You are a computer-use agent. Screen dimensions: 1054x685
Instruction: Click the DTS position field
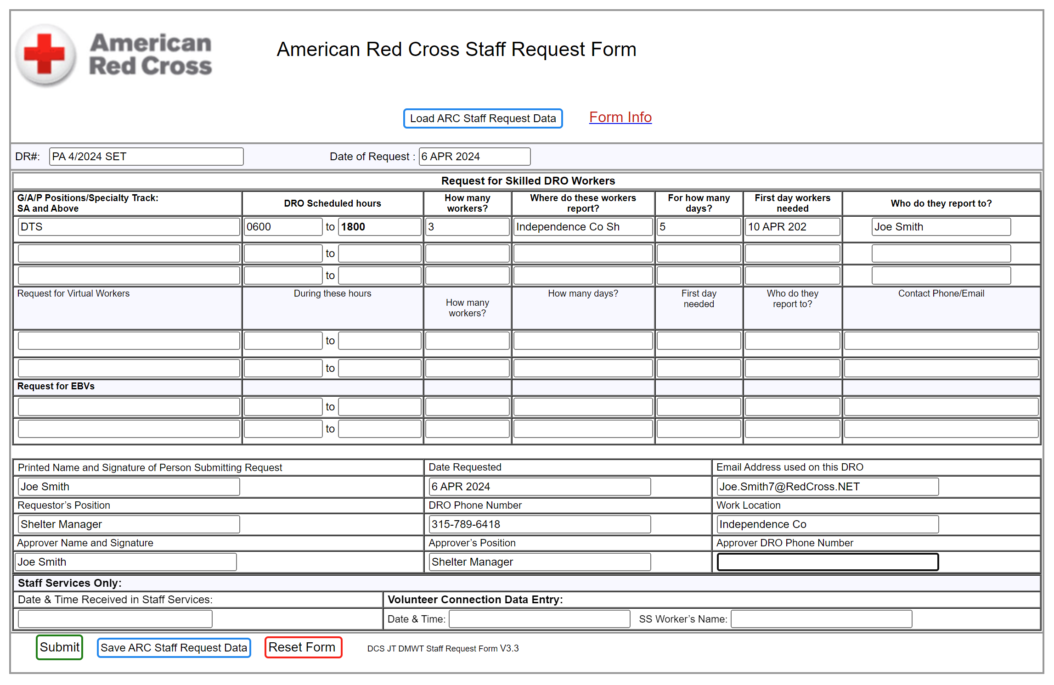tap(129, 227)
